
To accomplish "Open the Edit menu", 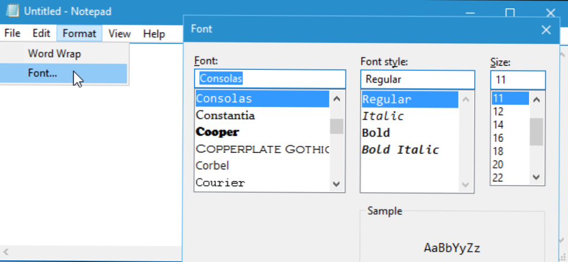I will point(41,34).
